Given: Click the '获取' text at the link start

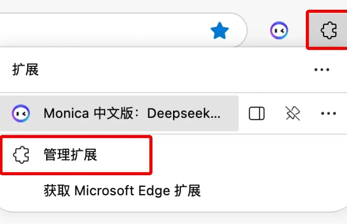Looking at the screenshot, I should click(57, 191).
